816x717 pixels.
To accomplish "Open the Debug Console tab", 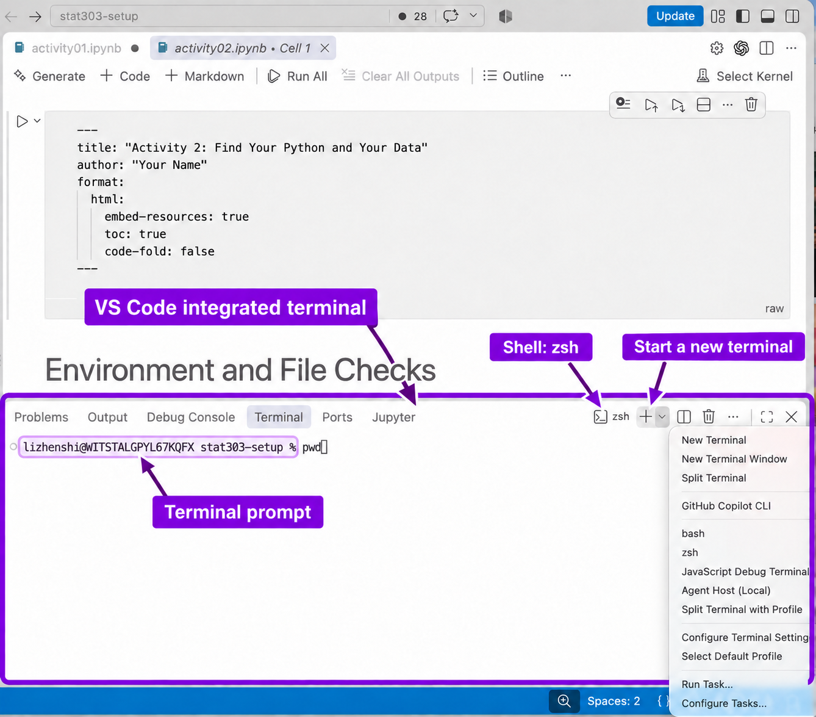I will [191, 417].
